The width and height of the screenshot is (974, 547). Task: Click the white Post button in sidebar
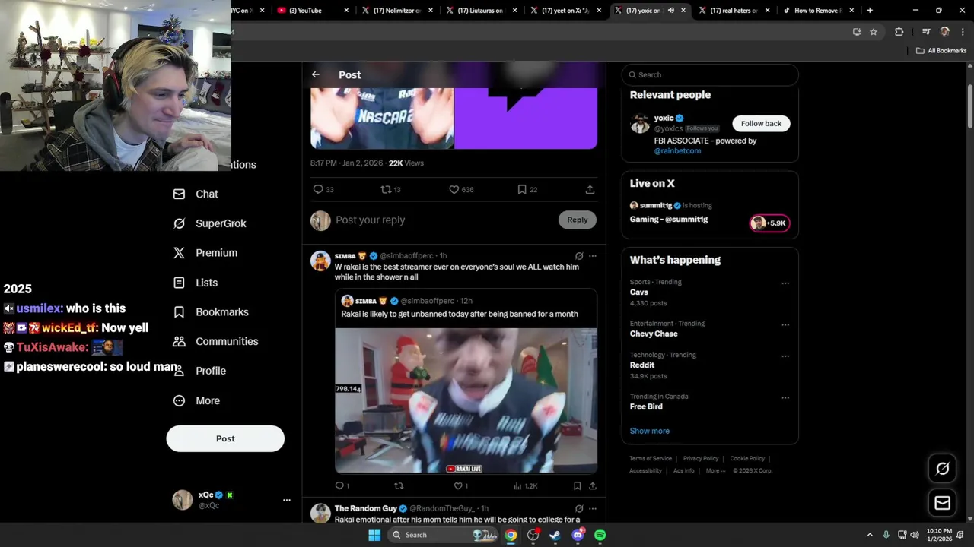(225, 438)
